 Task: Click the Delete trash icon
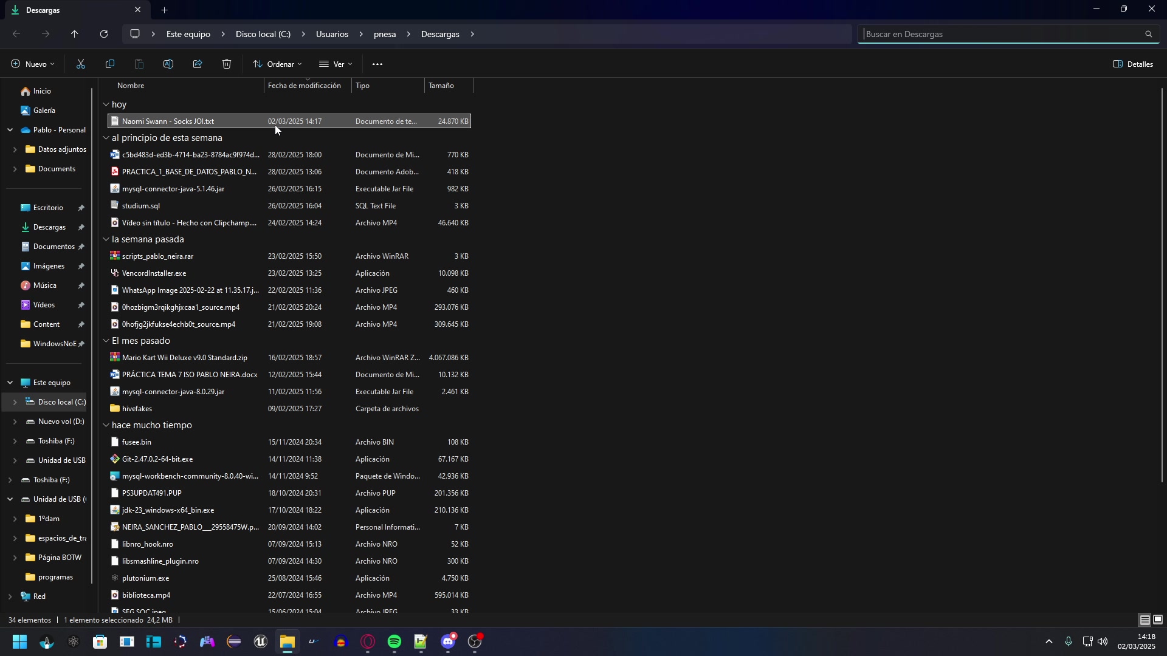pyautogui.click(x=227, y=64)
